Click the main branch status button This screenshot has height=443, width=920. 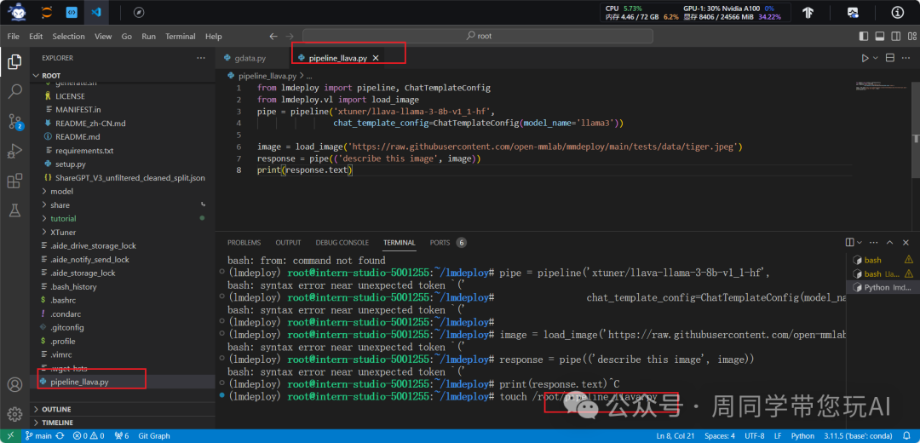pos(37,436)
